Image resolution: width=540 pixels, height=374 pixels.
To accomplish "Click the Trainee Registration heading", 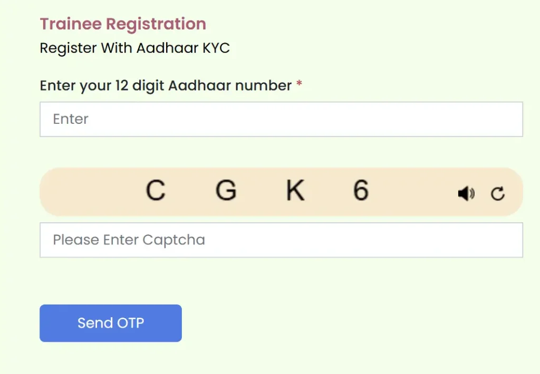I will [123, 24].
